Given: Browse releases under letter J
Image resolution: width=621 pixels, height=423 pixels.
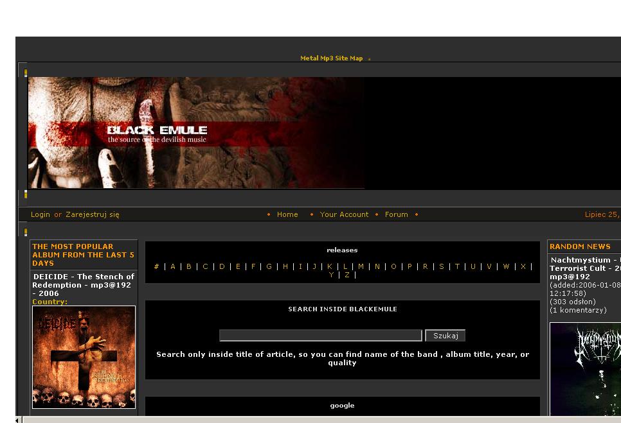Looking at the screenshot, I should coord(314,266).
